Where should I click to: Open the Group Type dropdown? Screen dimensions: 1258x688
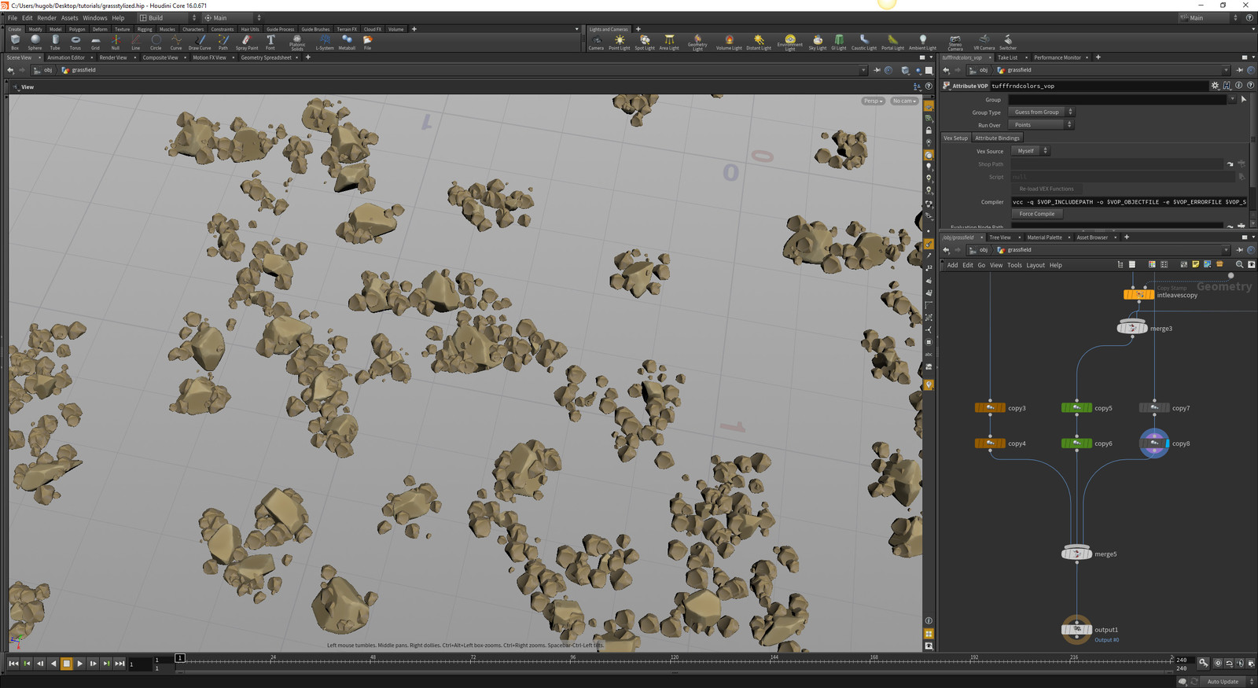click(1041, 112)
